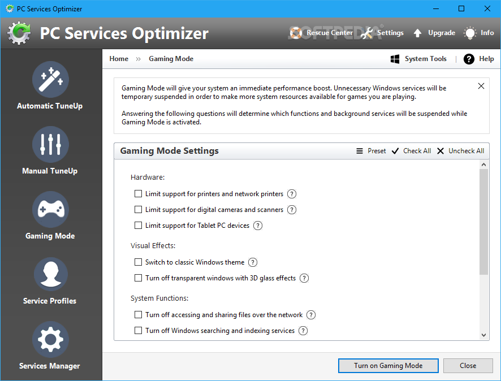Image resolution: width=501 pixels, height=381 pixels.
Task: Go to Home in the breadcrumb
Action: coord(119,59)
